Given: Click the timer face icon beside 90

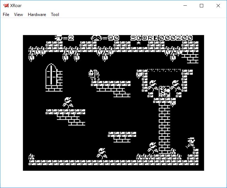Looking at the screenshot, I should pos(96,38).
